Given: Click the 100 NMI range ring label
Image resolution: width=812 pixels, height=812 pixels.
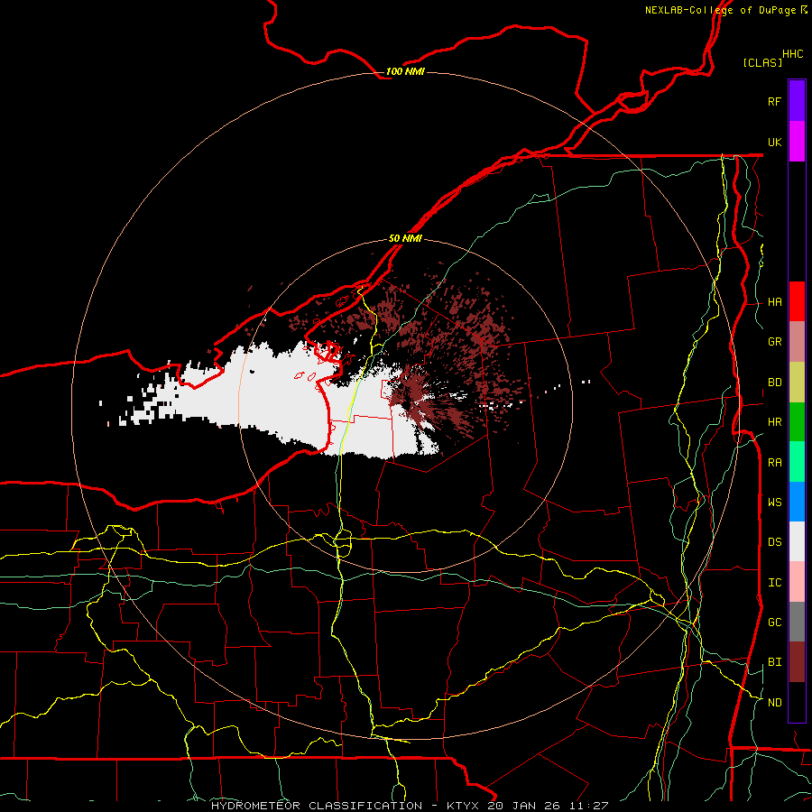Looking at the screenshot, I should click(405, 71).
